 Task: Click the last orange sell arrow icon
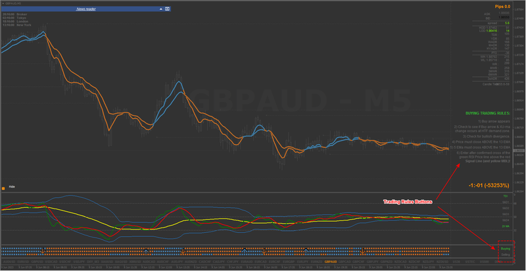pos(362,251)
